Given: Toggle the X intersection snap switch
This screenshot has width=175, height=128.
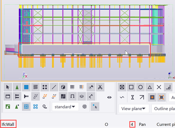Looking at the screenshot, I should tap(159, 87).
